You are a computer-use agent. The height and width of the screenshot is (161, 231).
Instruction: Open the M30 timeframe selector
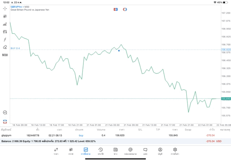pyautogui.click(x=5, y=55)
